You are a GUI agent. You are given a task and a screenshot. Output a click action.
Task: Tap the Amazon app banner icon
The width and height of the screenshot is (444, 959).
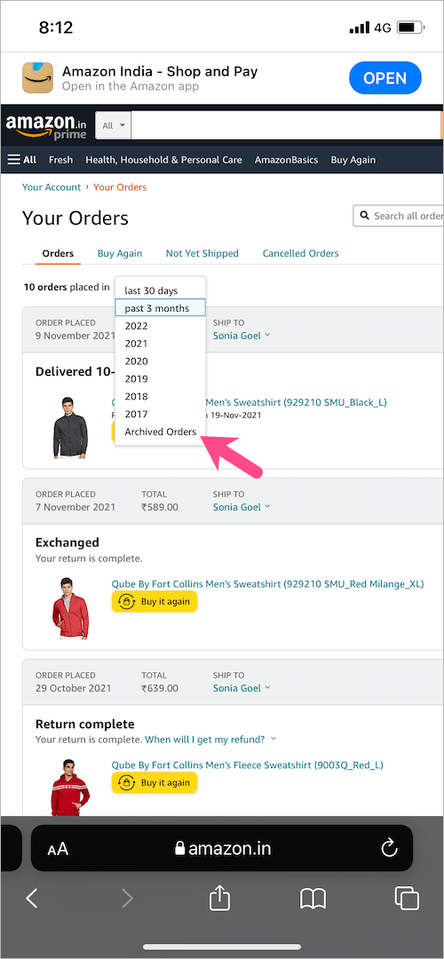(38, 77)
